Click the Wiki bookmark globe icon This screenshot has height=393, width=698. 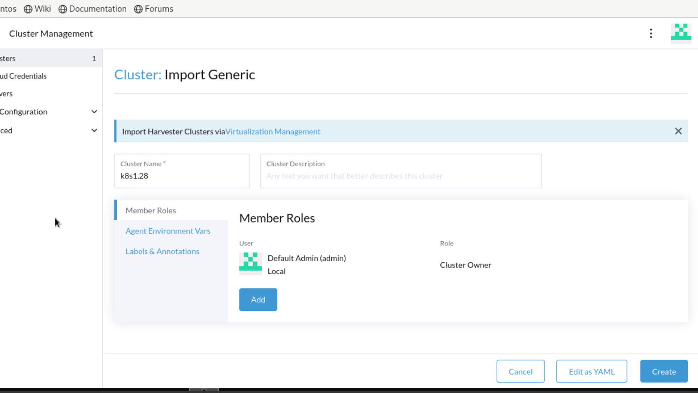(x=28, y=9)
